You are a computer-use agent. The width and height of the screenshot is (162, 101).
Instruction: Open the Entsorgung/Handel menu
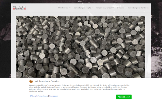(x=104, y=8)
